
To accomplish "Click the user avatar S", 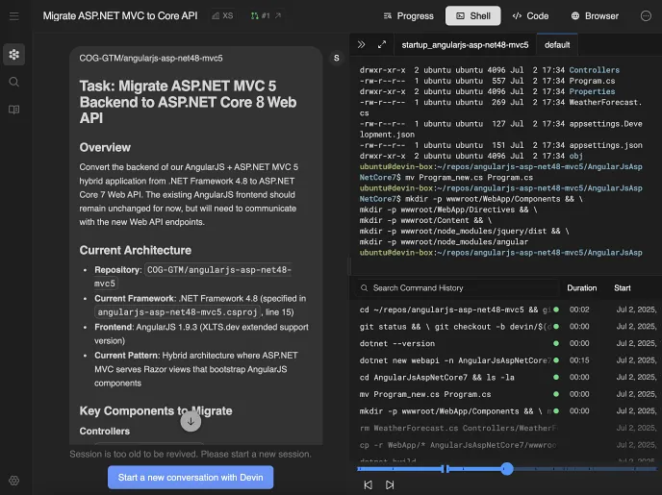I will click(x=337, y=59).
